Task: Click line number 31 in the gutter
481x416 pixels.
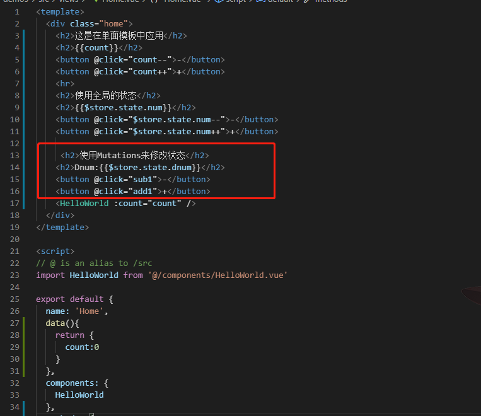Action: coord(14,371)
